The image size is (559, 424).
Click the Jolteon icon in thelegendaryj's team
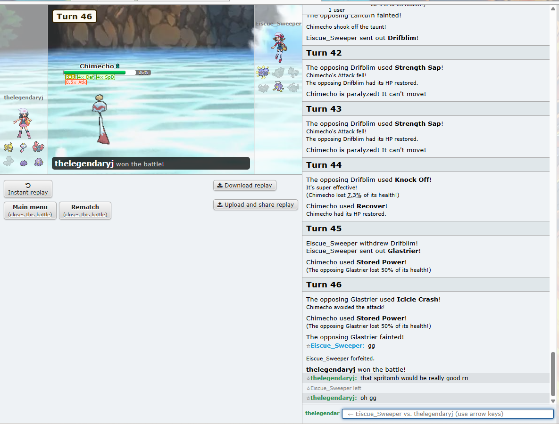(8, 147)
